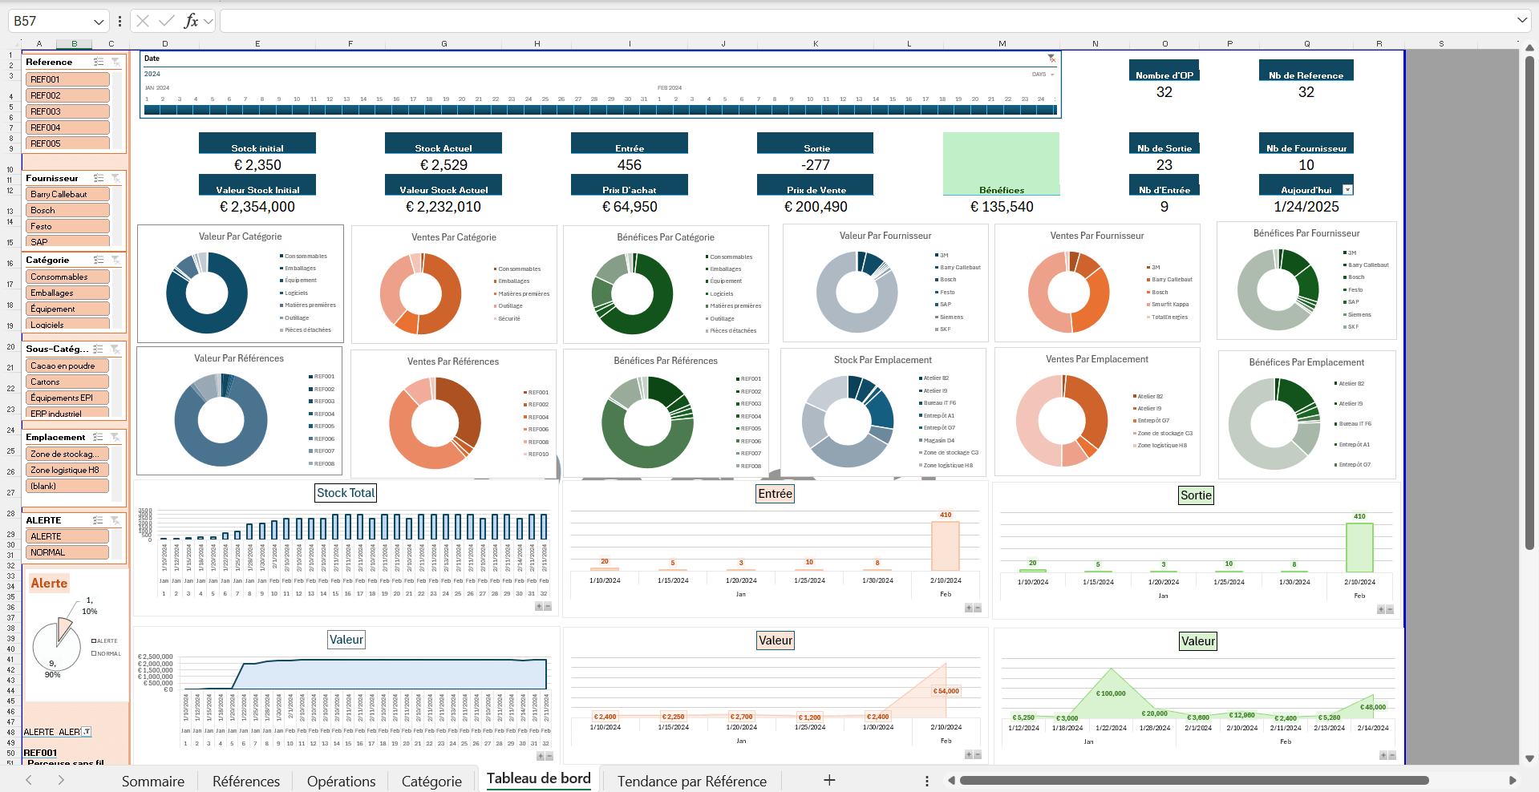The height and width of the screenshot is (792, 1539).
Task: Enable multi-select on the Catégorie slicer
Action: pos(99,260)
